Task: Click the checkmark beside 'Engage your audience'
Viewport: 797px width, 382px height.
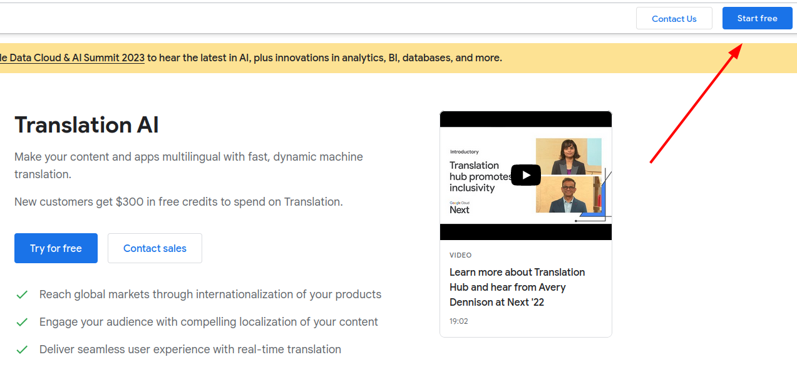Action: point(22,322)
